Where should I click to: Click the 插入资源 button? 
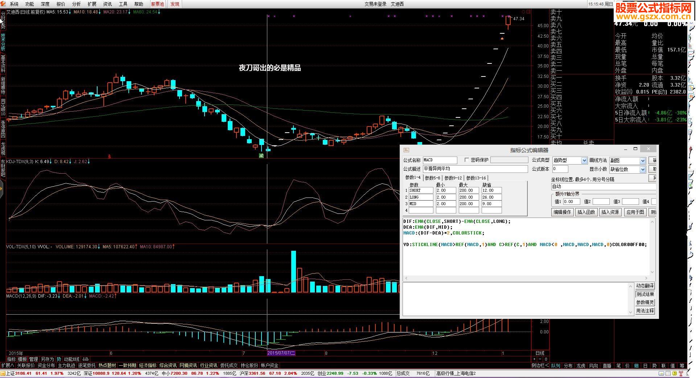click(610, 212)
